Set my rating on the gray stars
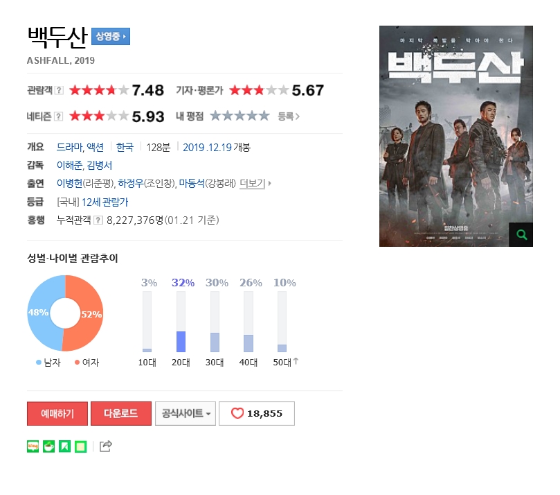The width and height of the screenshot is (560, 495). (240, 116)
